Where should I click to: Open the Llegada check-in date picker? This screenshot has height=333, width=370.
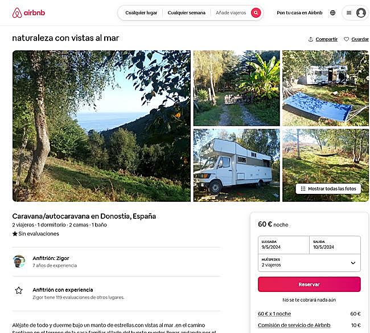click(x=283, y=245)
